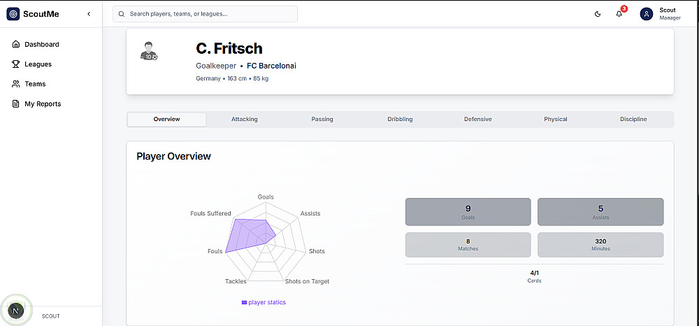Screen dimensions: 699x326
Task: Show the Discipline tab
Action: (x=633, y=120)
